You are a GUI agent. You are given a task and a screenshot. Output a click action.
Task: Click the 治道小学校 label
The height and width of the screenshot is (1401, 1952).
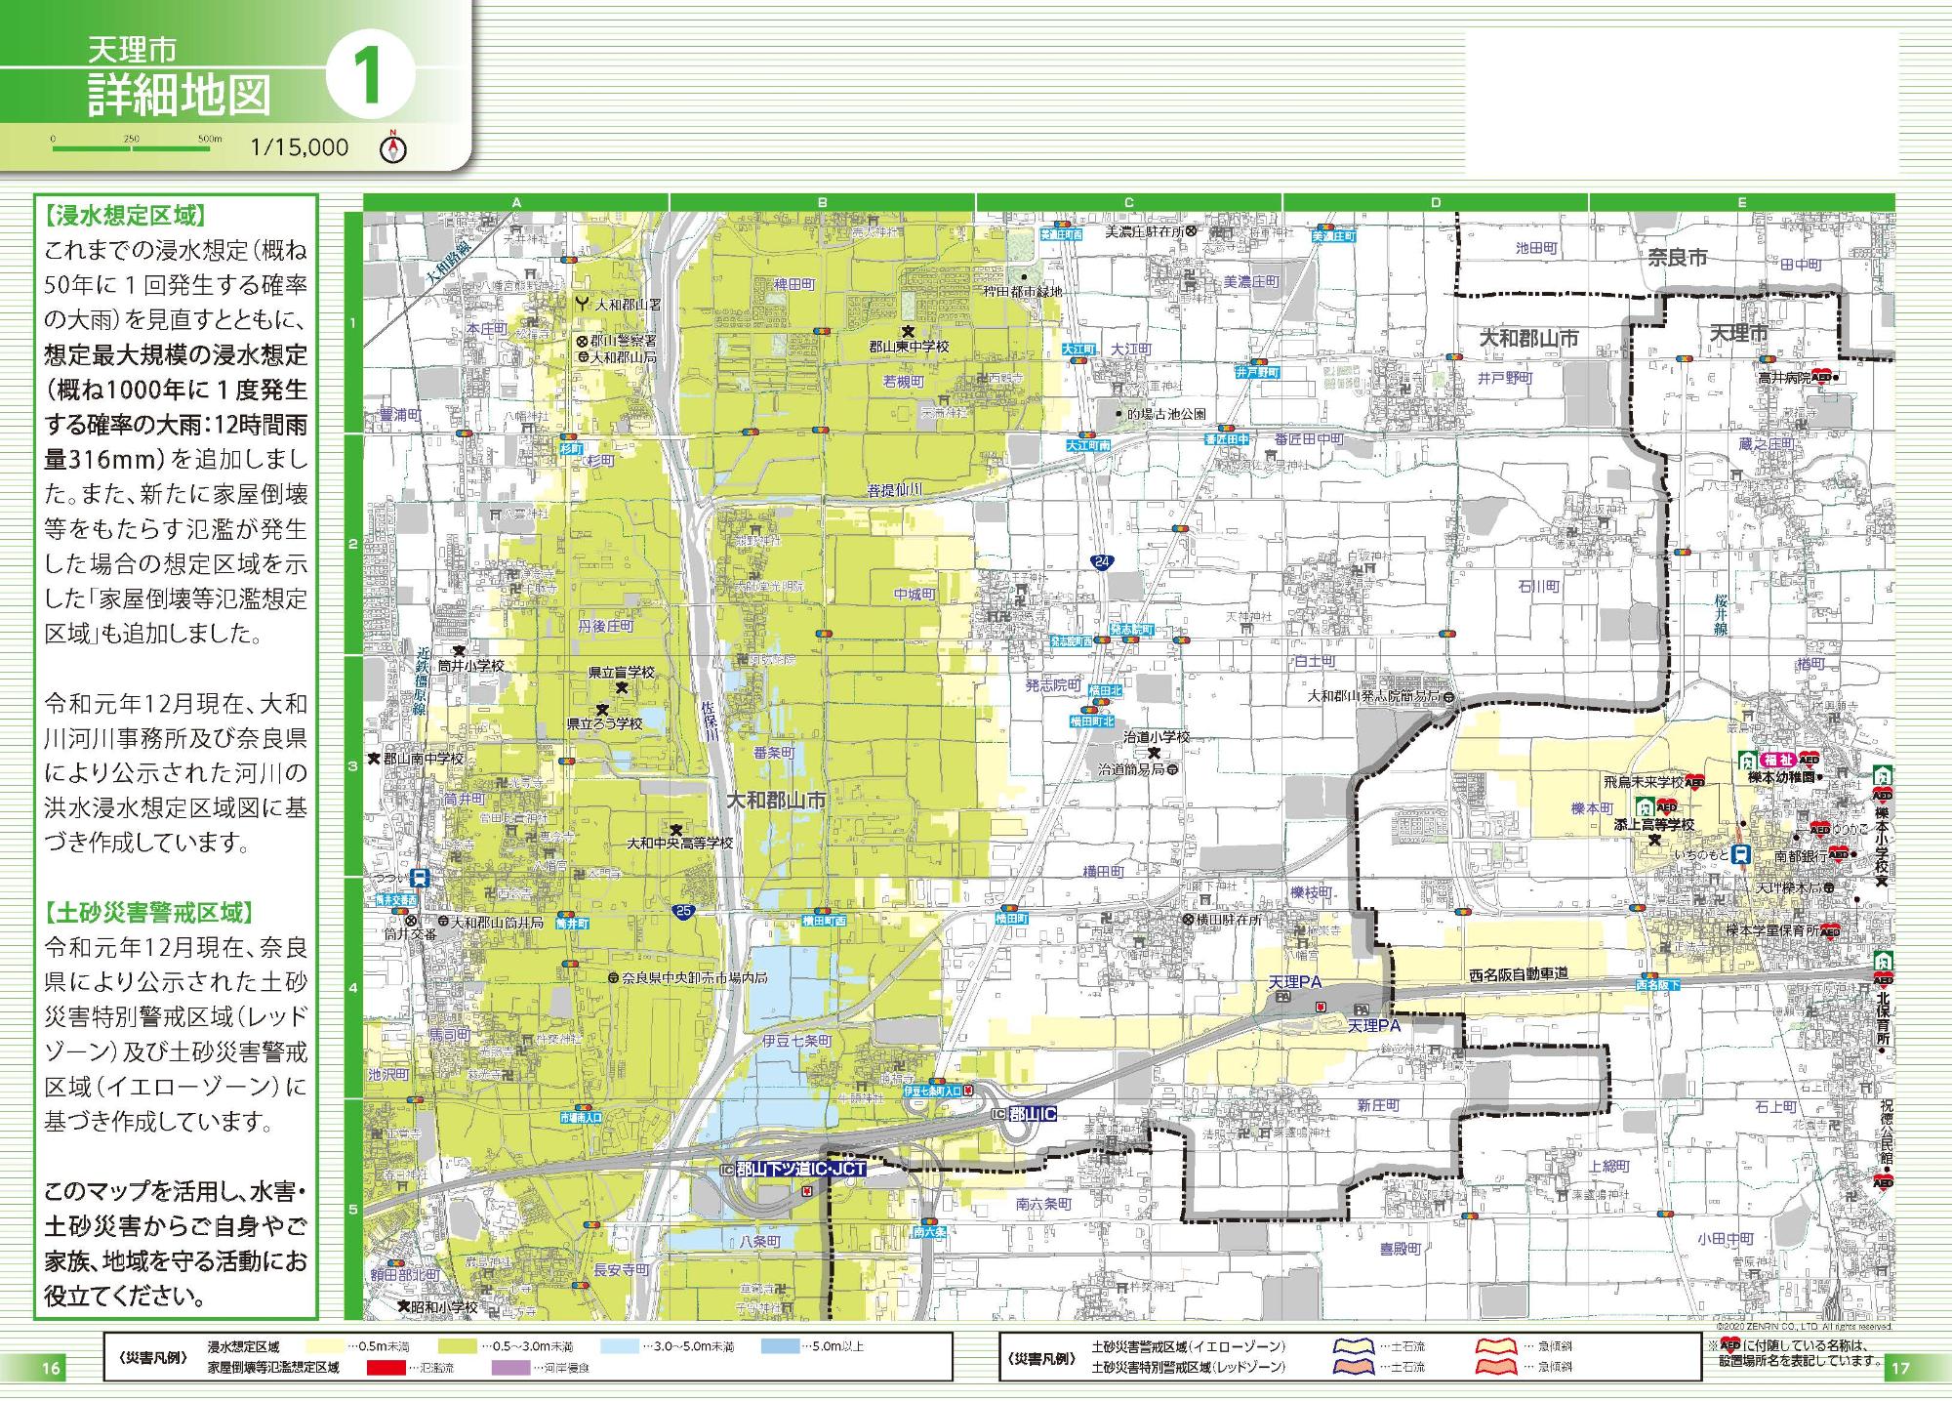point(1157,737)
